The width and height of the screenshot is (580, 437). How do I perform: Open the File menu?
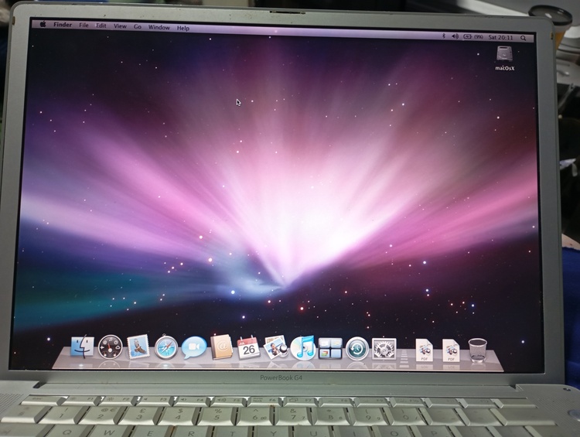(x=84, y=26)
